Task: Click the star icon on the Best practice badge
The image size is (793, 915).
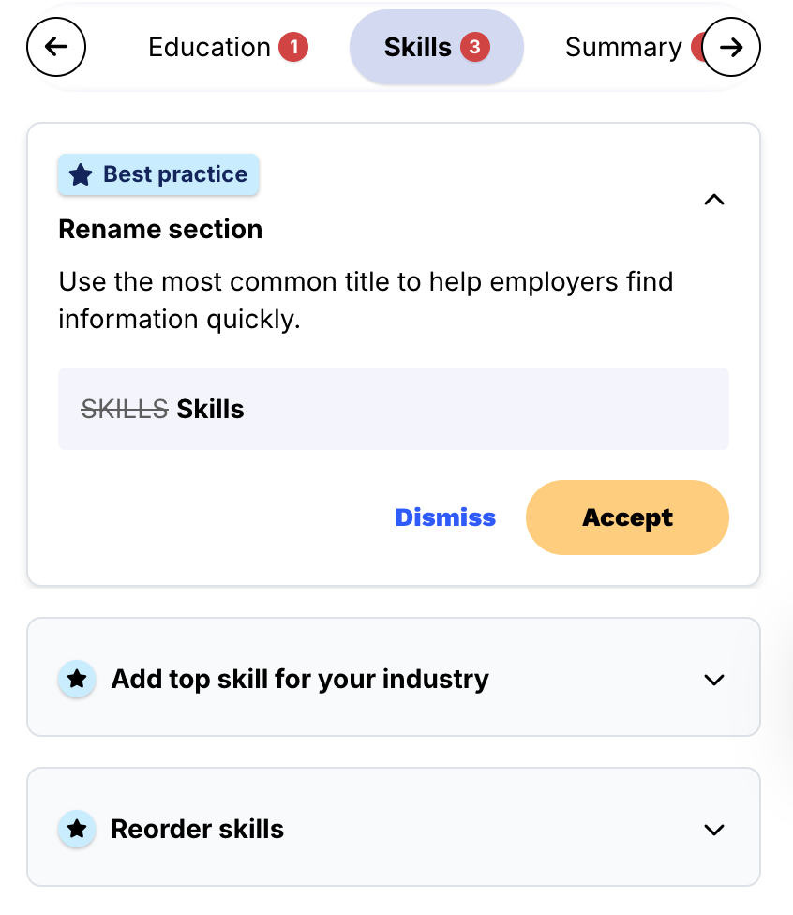Action: click(80, 173)
